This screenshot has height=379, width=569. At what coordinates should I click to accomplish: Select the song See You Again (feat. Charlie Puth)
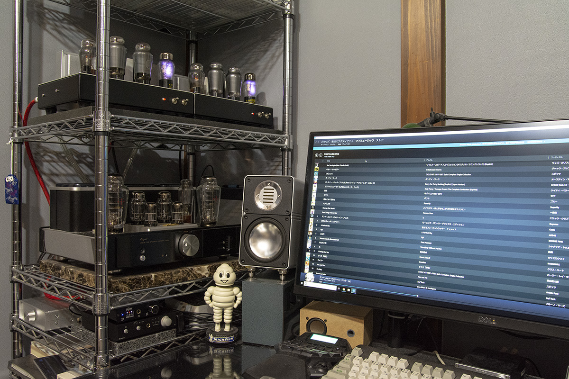pyautogui.click(x=337, y=164)
